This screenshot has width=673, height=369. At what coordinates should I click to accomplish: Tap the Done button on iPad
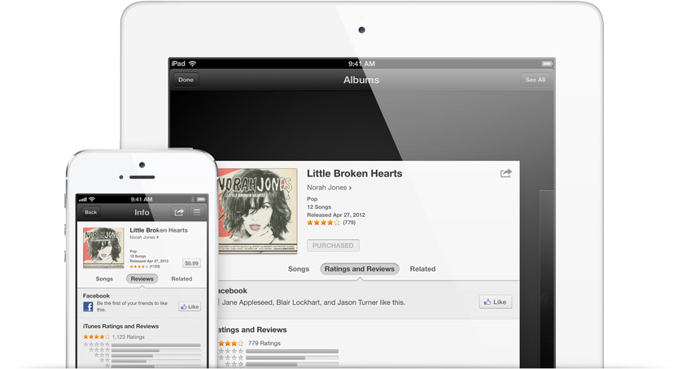point(186,80)
